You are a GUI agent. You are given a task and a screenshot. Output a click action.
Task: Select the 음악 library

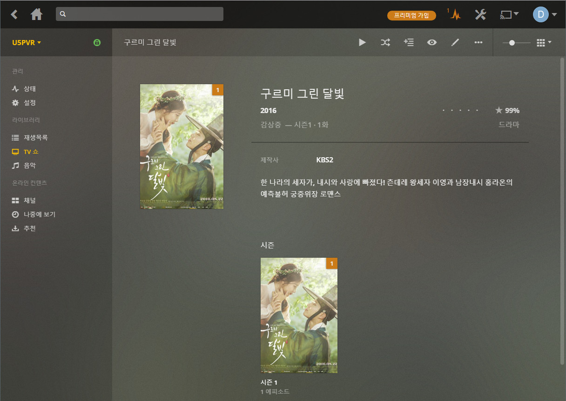[x=24, y=165]
